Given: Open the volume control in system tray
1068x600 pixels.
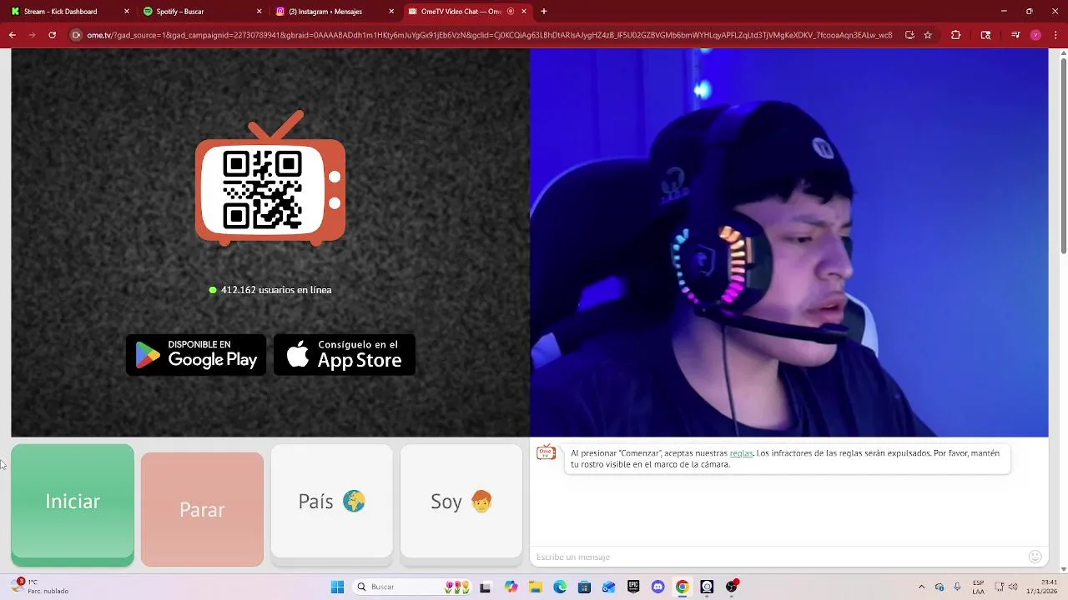Looking at the screenshot, I should coord(1013,587).
